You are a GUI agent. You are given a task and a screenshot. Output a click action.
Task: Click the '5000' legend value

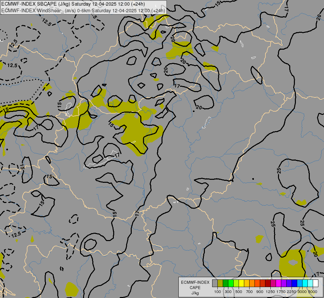click(x=313, y=292)
